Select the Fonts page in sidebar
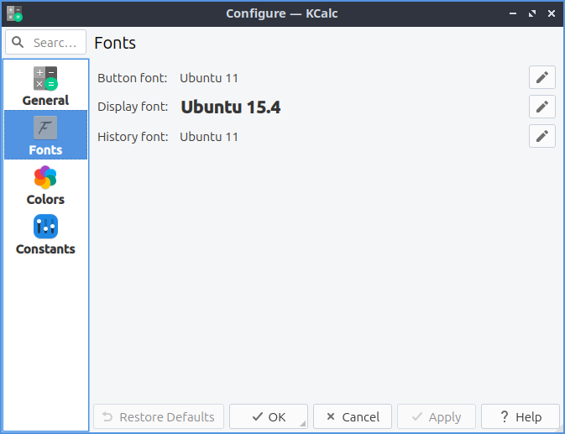 click(x=45, y=136)
